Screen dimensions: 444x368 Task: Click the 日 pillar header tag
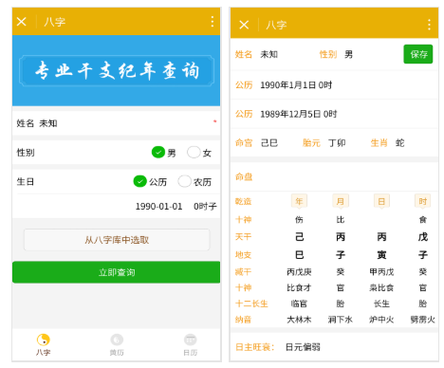(381, 201)
